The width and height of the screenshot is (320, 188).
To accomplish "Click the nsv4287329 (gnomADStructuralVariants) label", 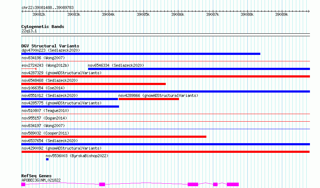I will pyautogui.click(x=61, y=73).
